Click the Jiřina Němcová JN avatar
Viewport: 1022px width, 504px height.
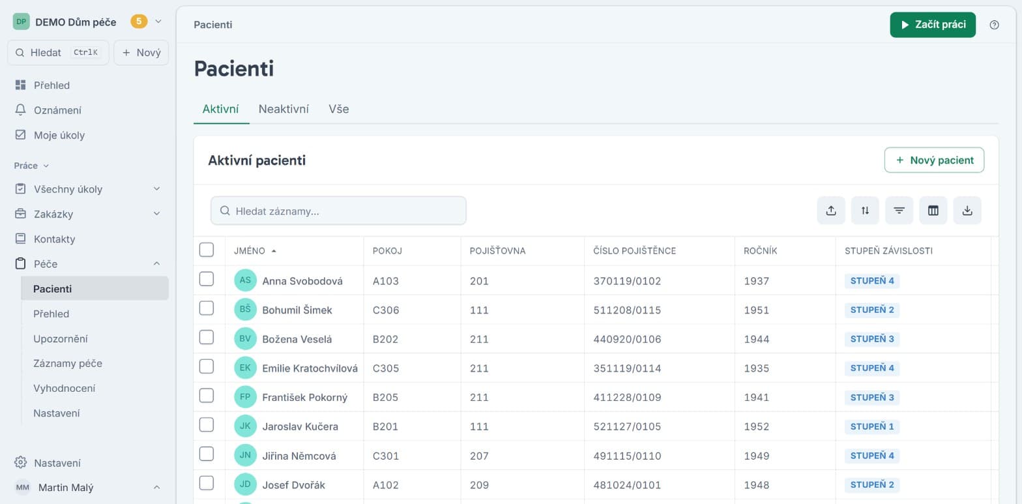[245, 455]
